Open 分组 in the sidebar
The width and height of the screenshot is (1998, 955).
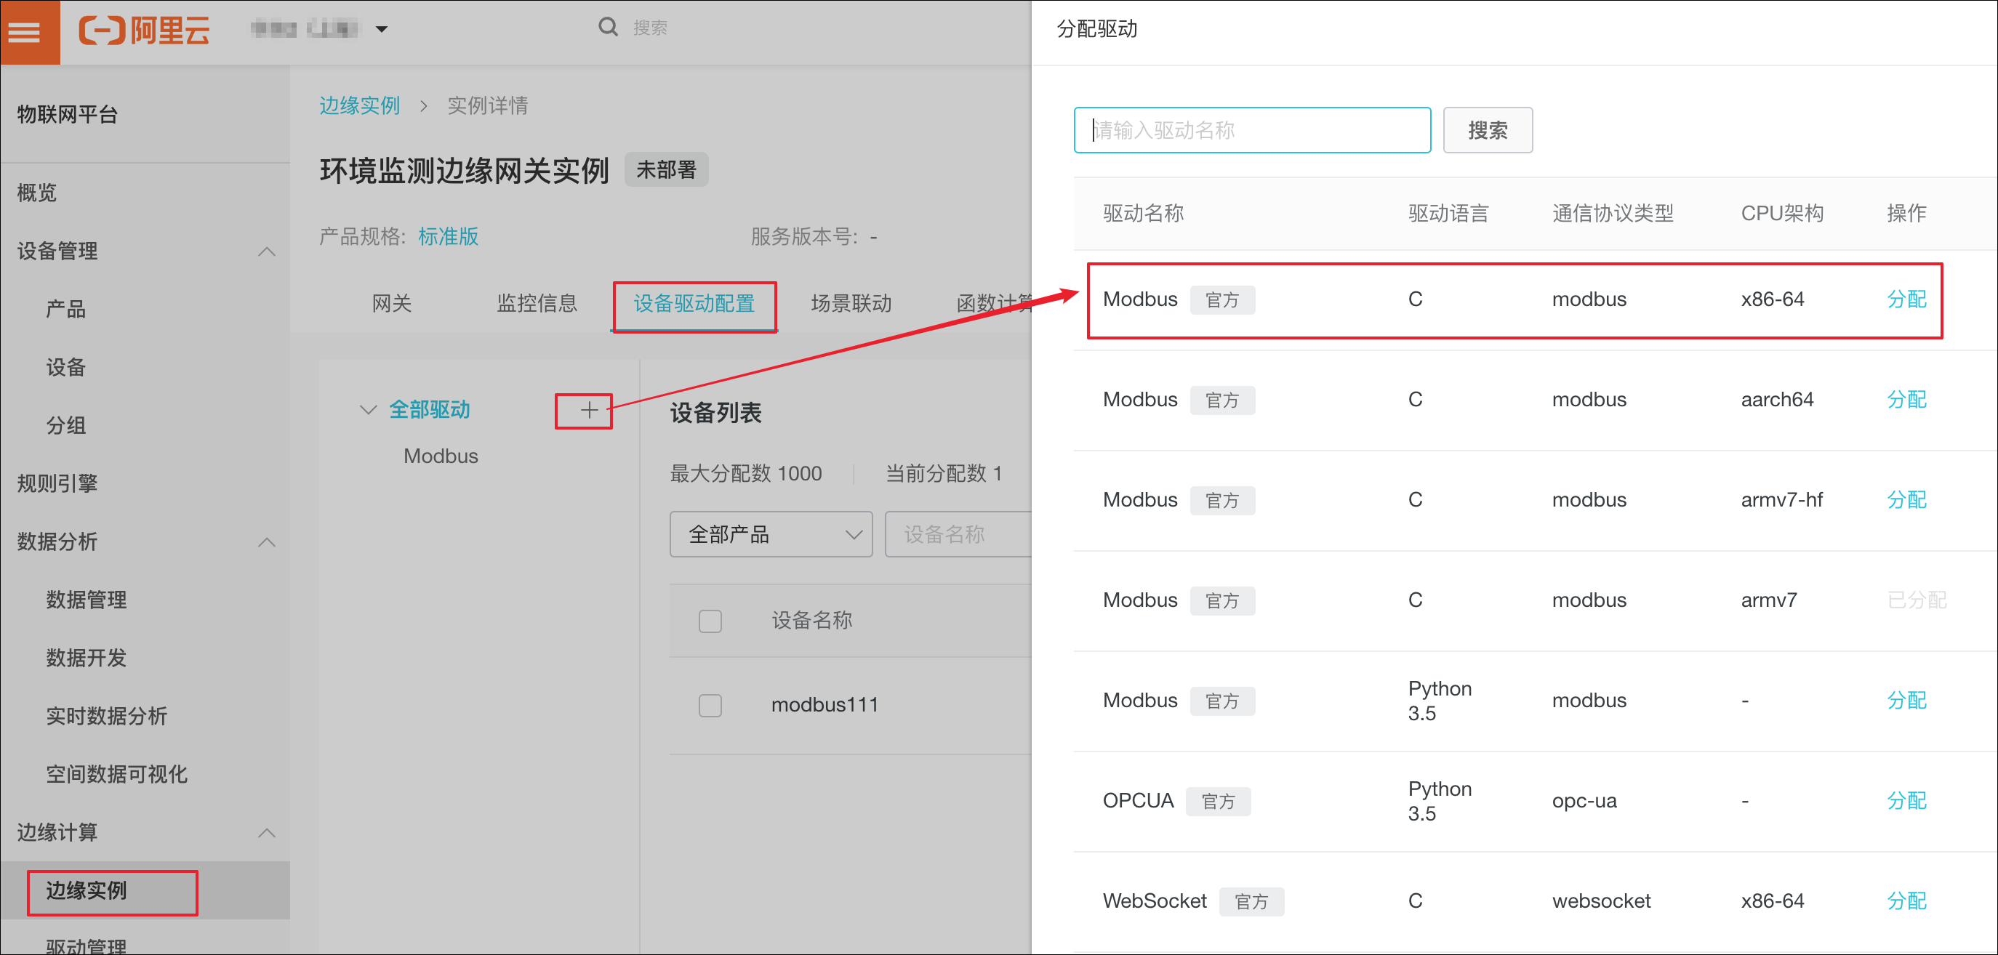(x=66, y=426)
